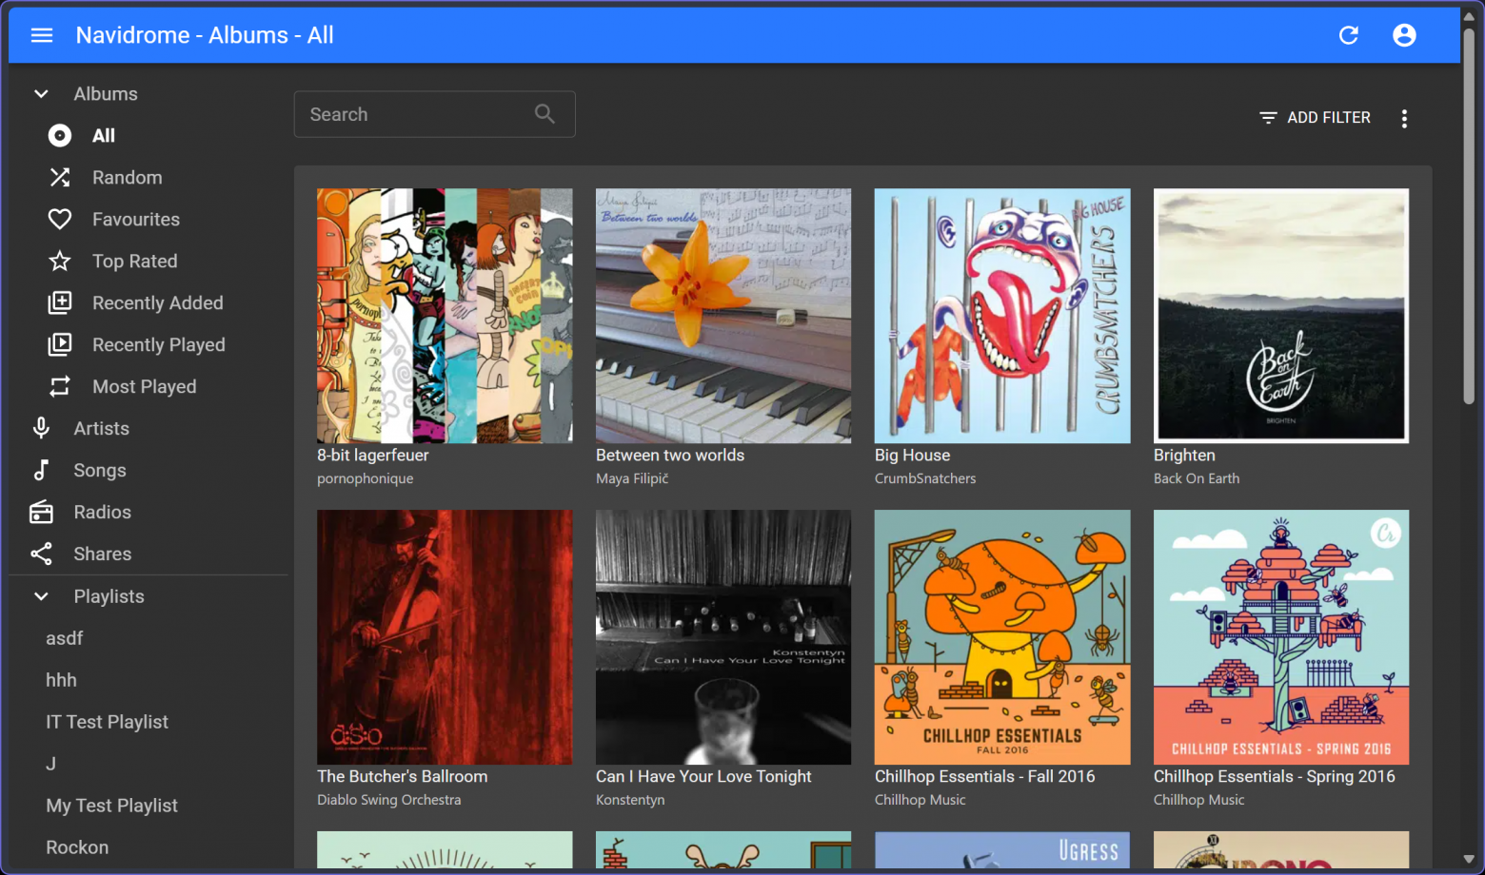
Task: Open Favourites via the heart icon
Action: (x=60, y=219)
